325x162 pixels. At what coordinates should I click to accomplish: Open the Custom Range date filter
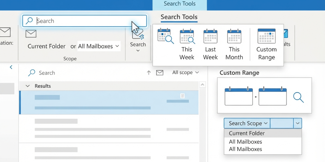coord(266,45)
